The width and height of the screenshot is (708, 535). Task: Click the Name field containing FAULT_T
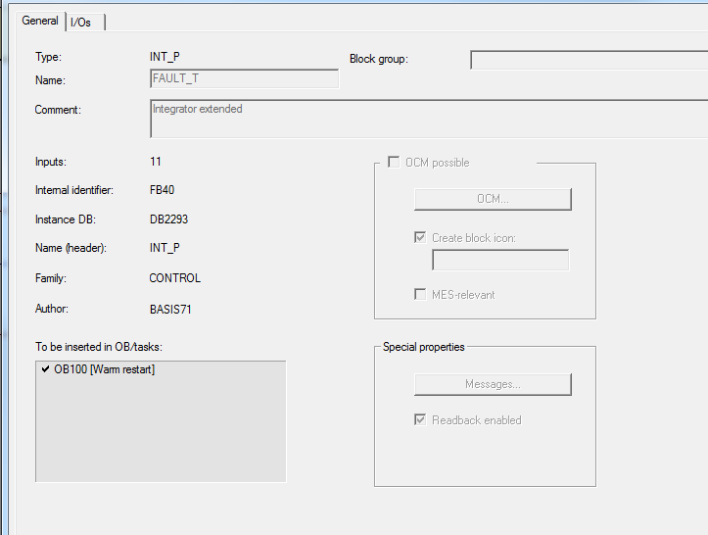pyautogui.click(x=244, y=79)
